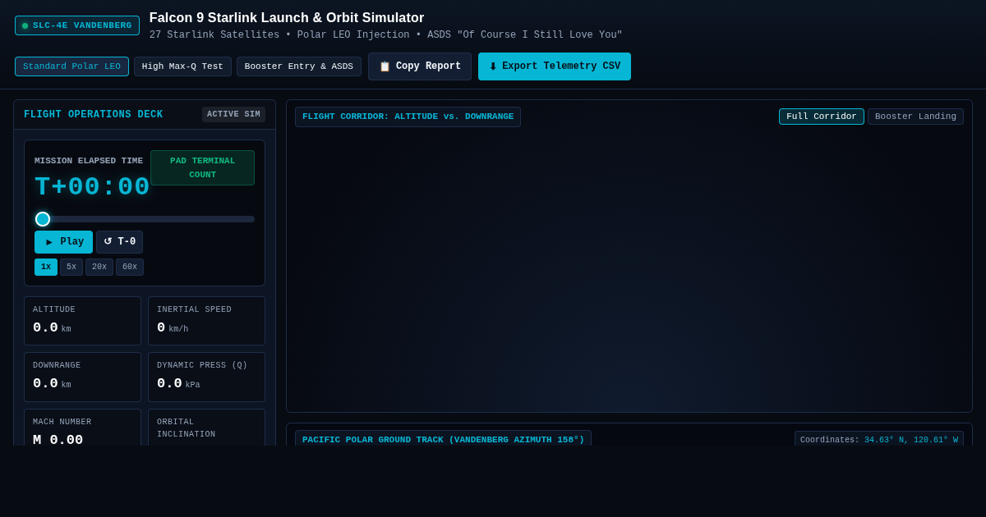Click the ORBITAL INCLINATION label

[187, 428]
